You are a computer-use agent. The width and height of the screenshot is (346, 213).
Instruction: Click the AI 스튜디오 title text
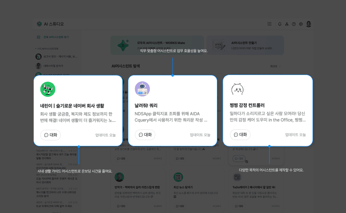54,24
